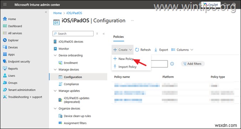This screenshot has width=241, height=129.
Task: Open Compliance under Manage devices
Action: 71,84
